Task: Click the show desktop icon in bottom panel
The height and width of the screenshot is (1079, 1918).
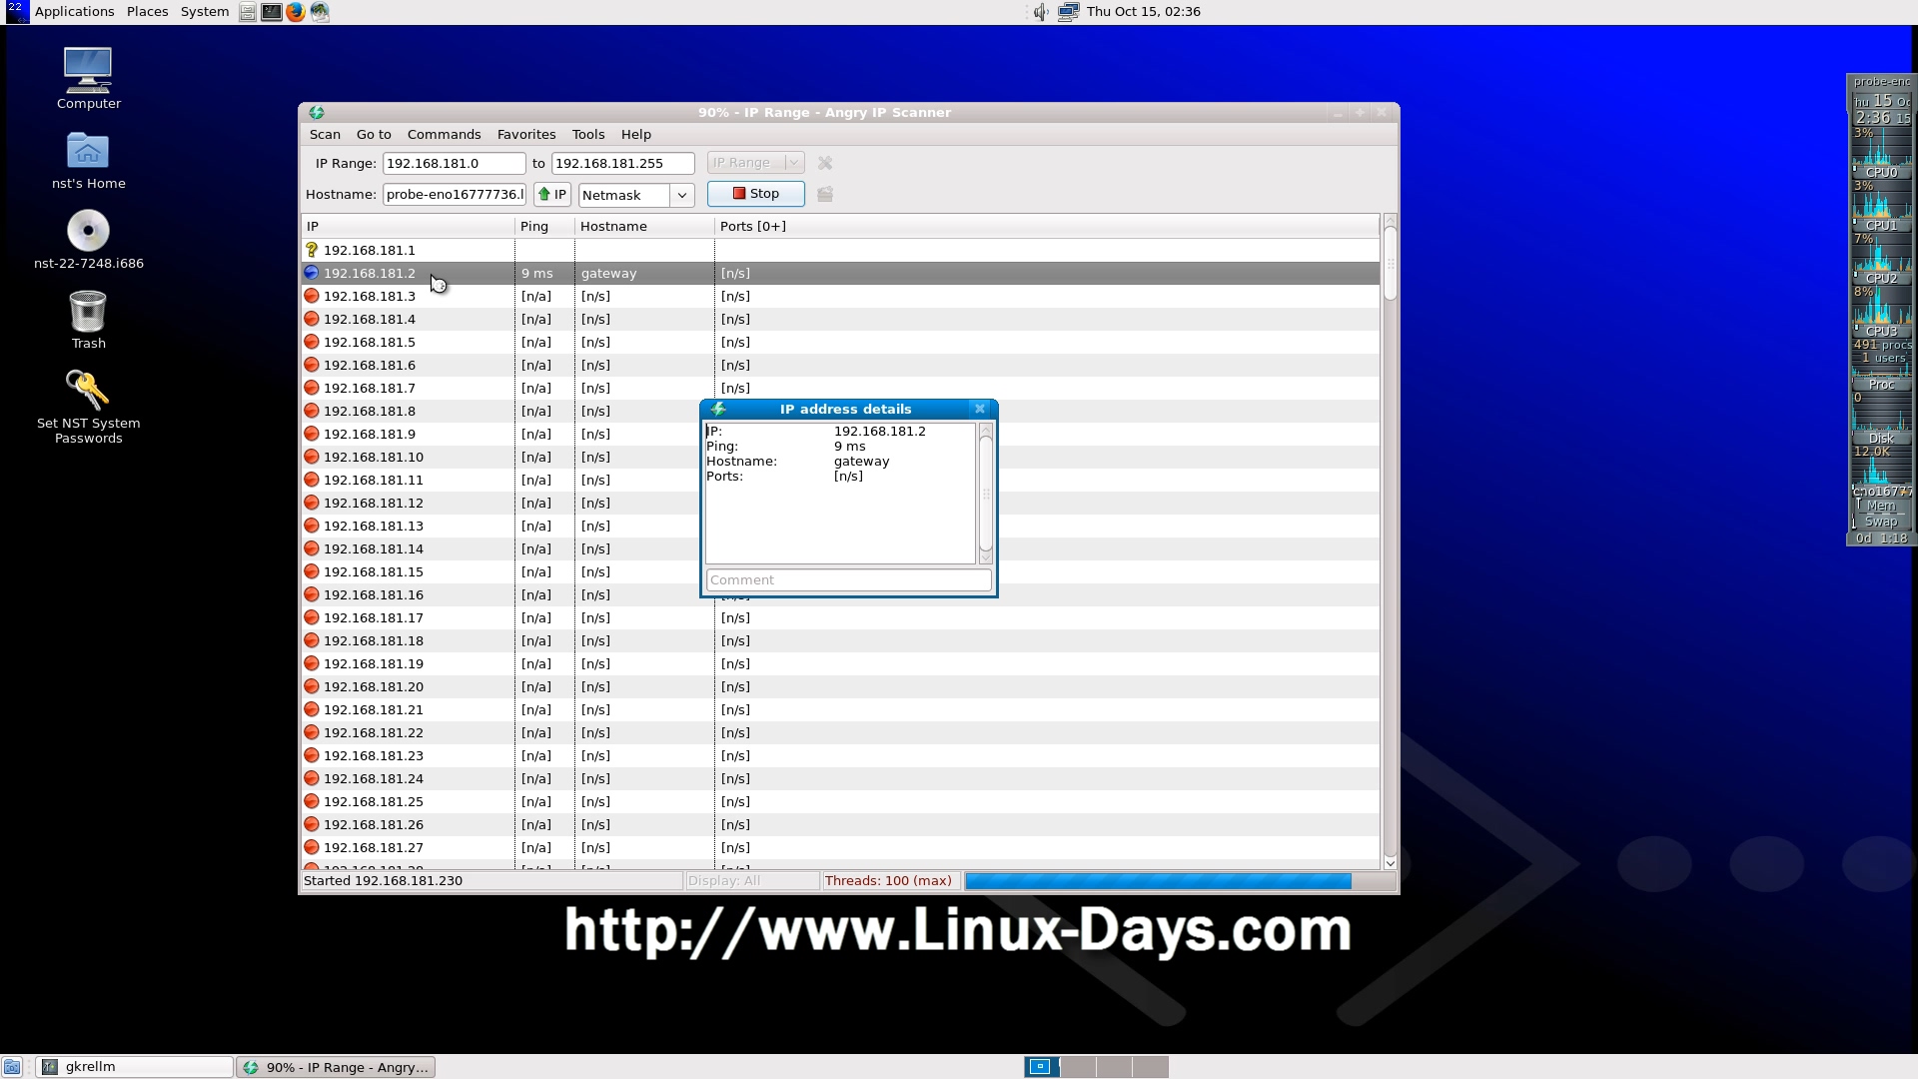Action: pos(12,1067)
